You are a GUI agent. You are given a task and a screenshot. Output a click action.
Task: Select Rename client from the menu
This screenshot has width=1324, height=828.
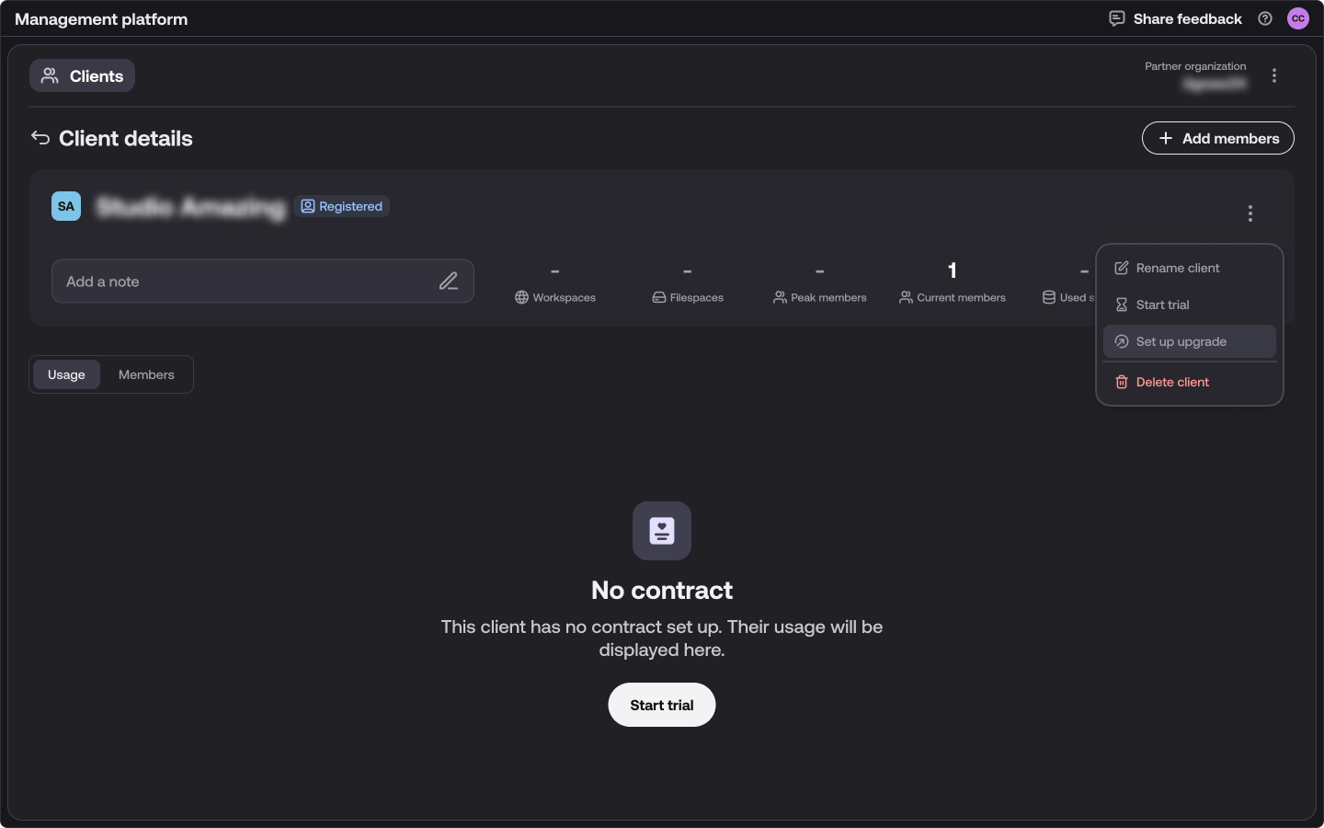[x=1190, y=268]
